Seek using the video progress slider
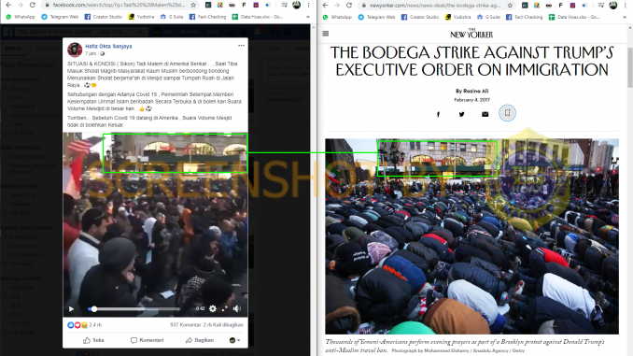 coord(134,309)
